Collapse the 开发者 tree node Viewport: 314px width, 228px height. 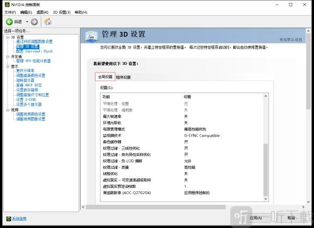(7, 56)
